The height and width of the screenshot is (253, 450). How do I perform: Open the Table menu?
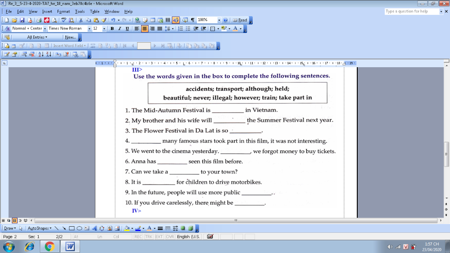[94, 11]
